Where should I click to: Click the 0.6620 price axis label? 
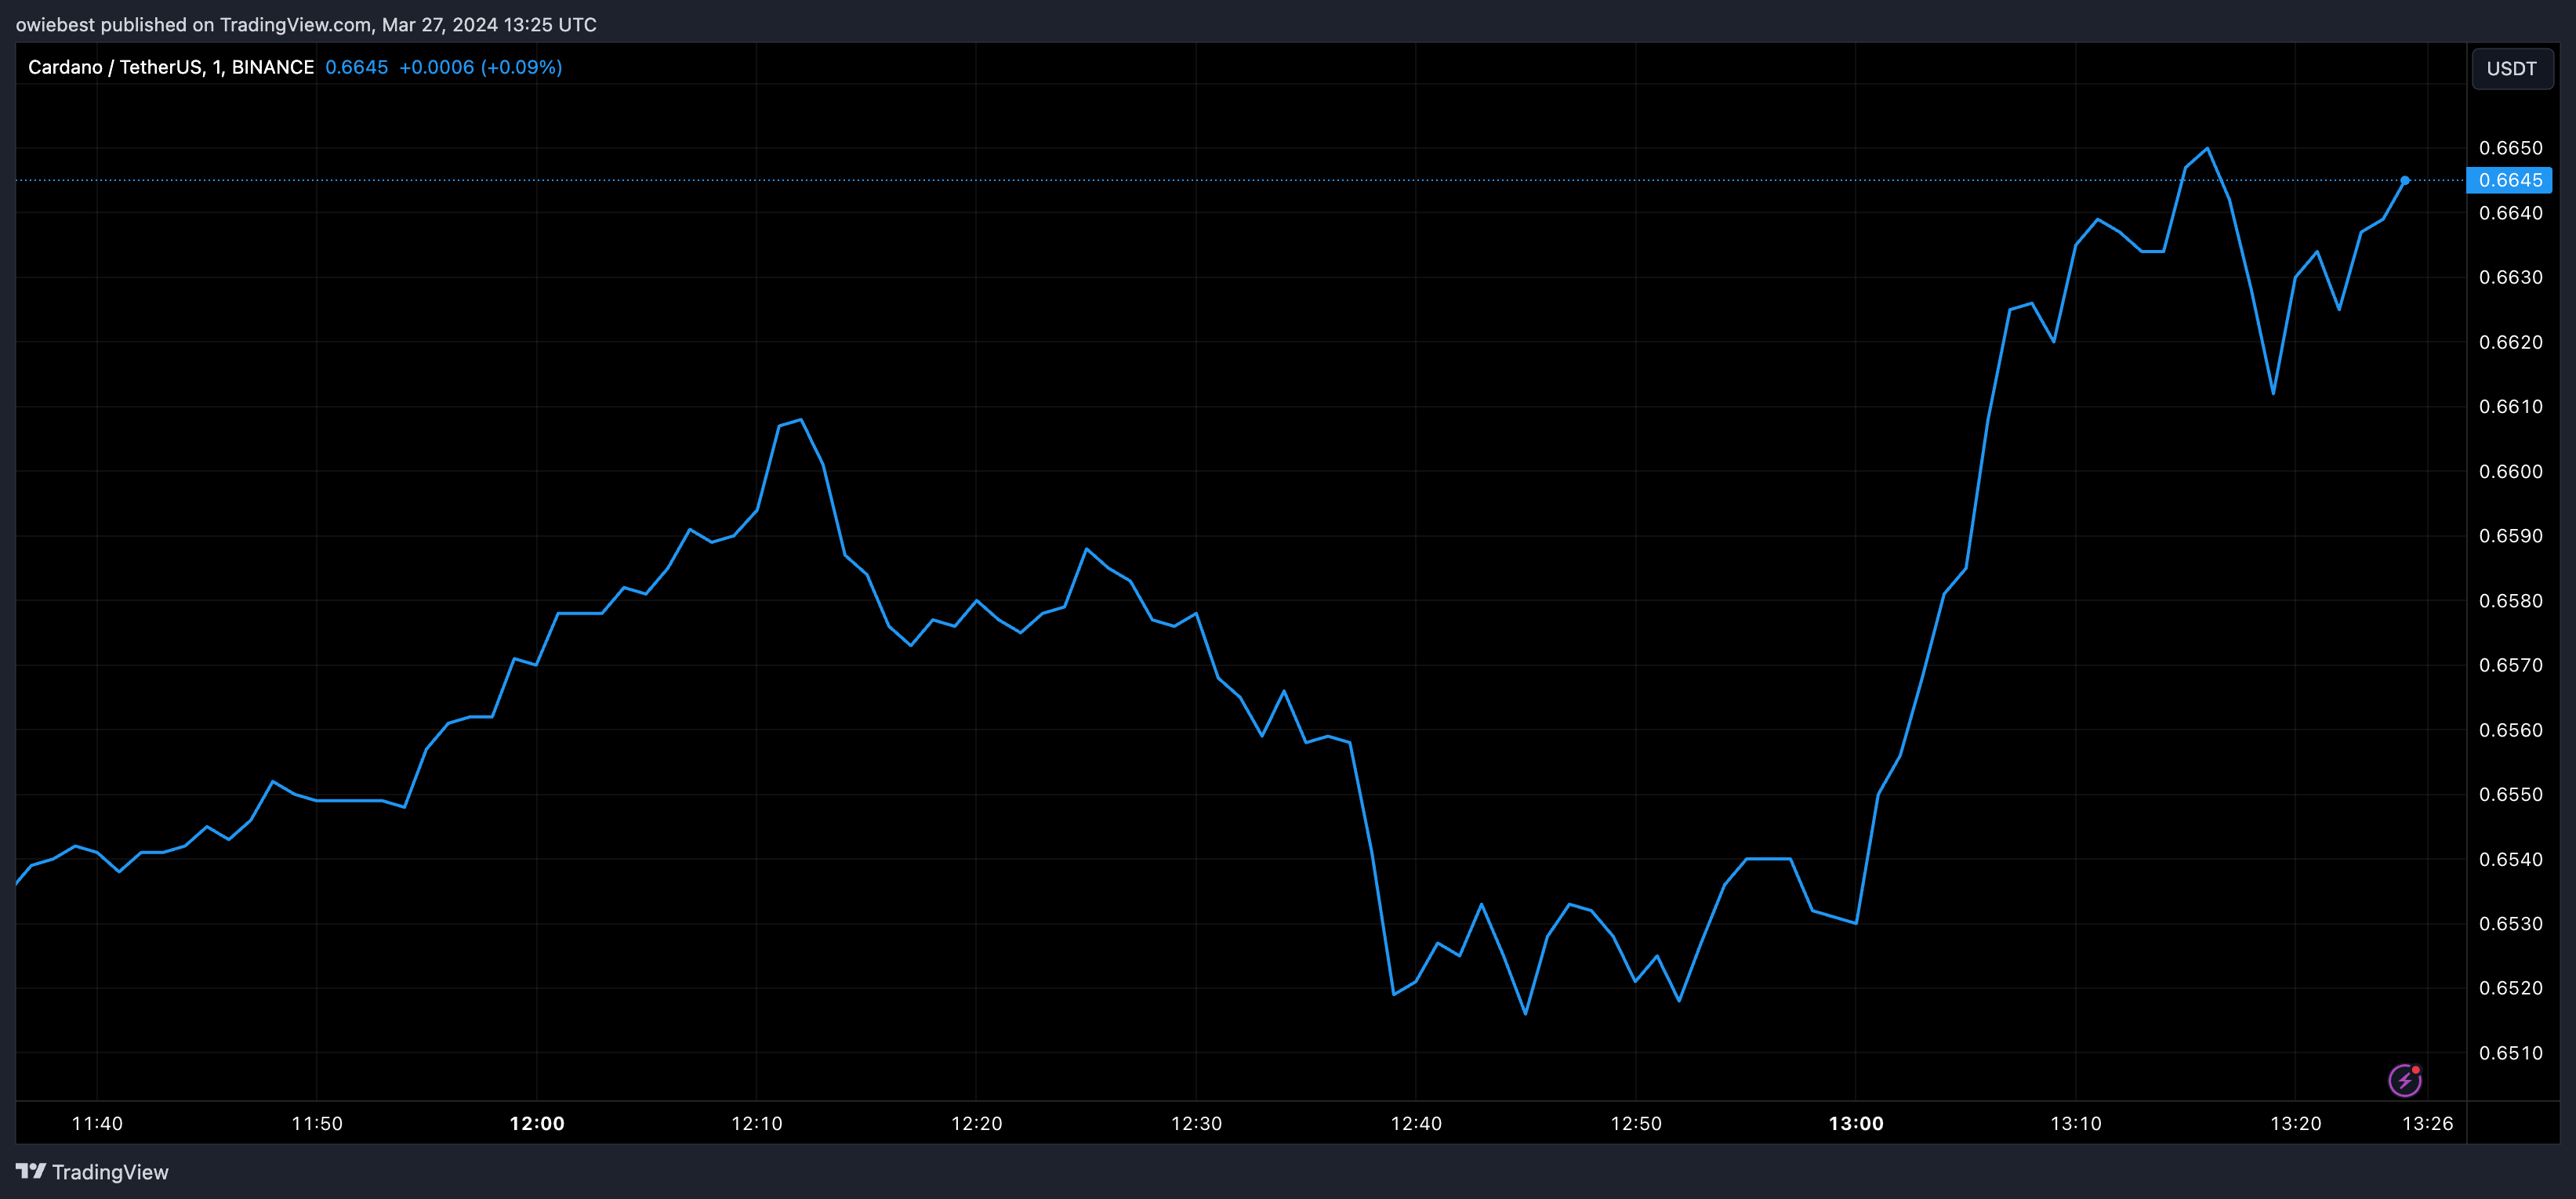pos(2510,342)
